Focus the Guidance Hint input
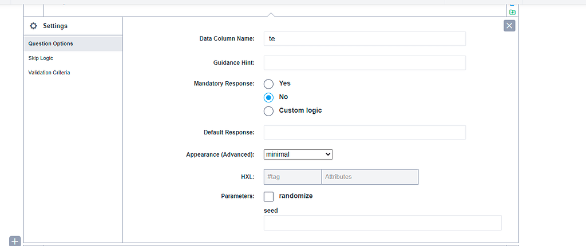This screenshot has width=586, height=246. (x=365, y=63)
